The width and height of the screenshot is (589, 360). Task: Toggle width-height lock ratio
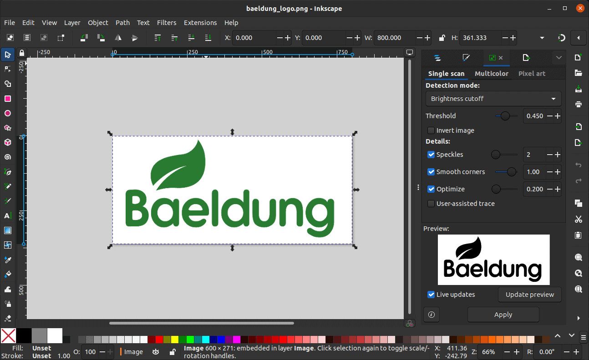click(442, 38)
